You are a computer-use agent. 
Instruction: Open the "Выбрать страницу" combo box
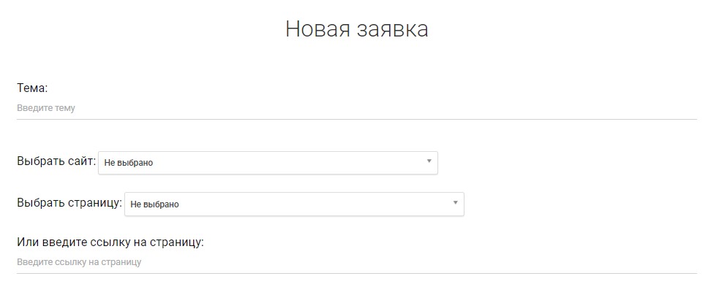(293, 204)
